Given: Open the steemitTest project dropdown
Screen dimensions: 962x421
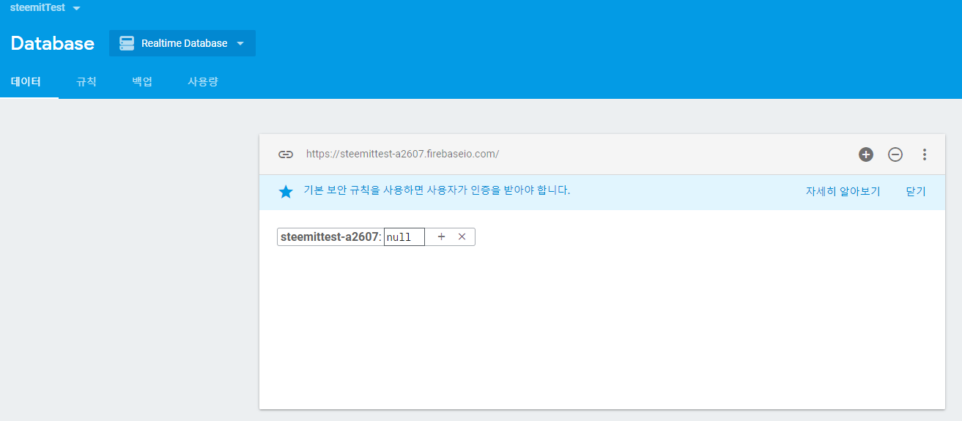Looking at the screenshot, I should pos(45,7).
